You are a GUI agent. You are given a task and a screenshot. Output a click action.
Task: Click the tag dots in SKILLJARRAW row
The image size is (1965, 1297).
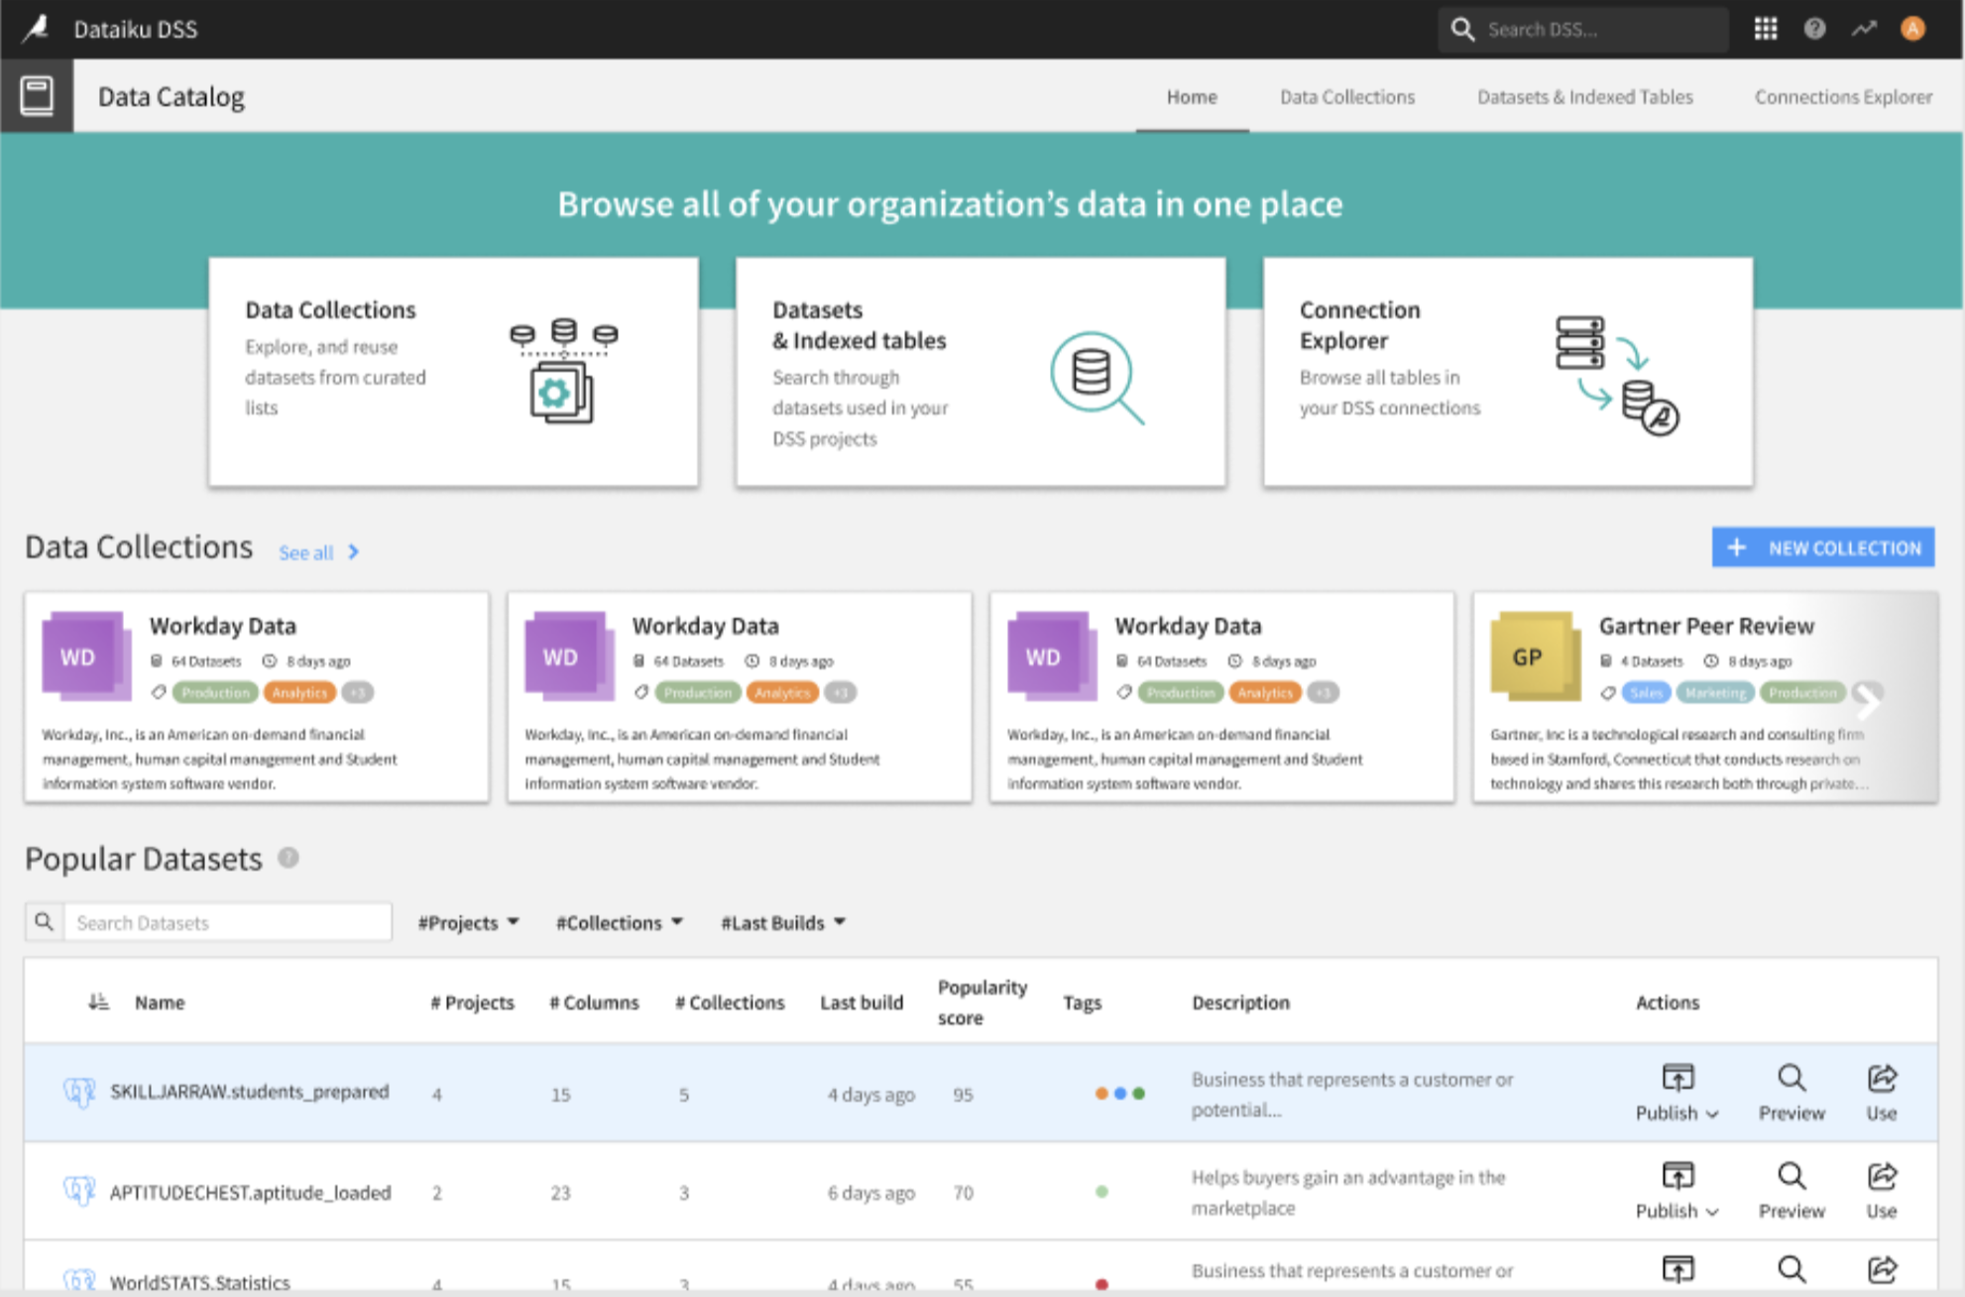[1119, 1093]
